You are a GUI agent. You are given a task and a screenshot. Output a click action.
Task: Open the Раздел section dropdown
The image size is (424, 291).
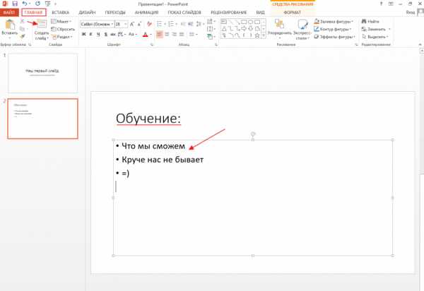(x=62, y=37)
